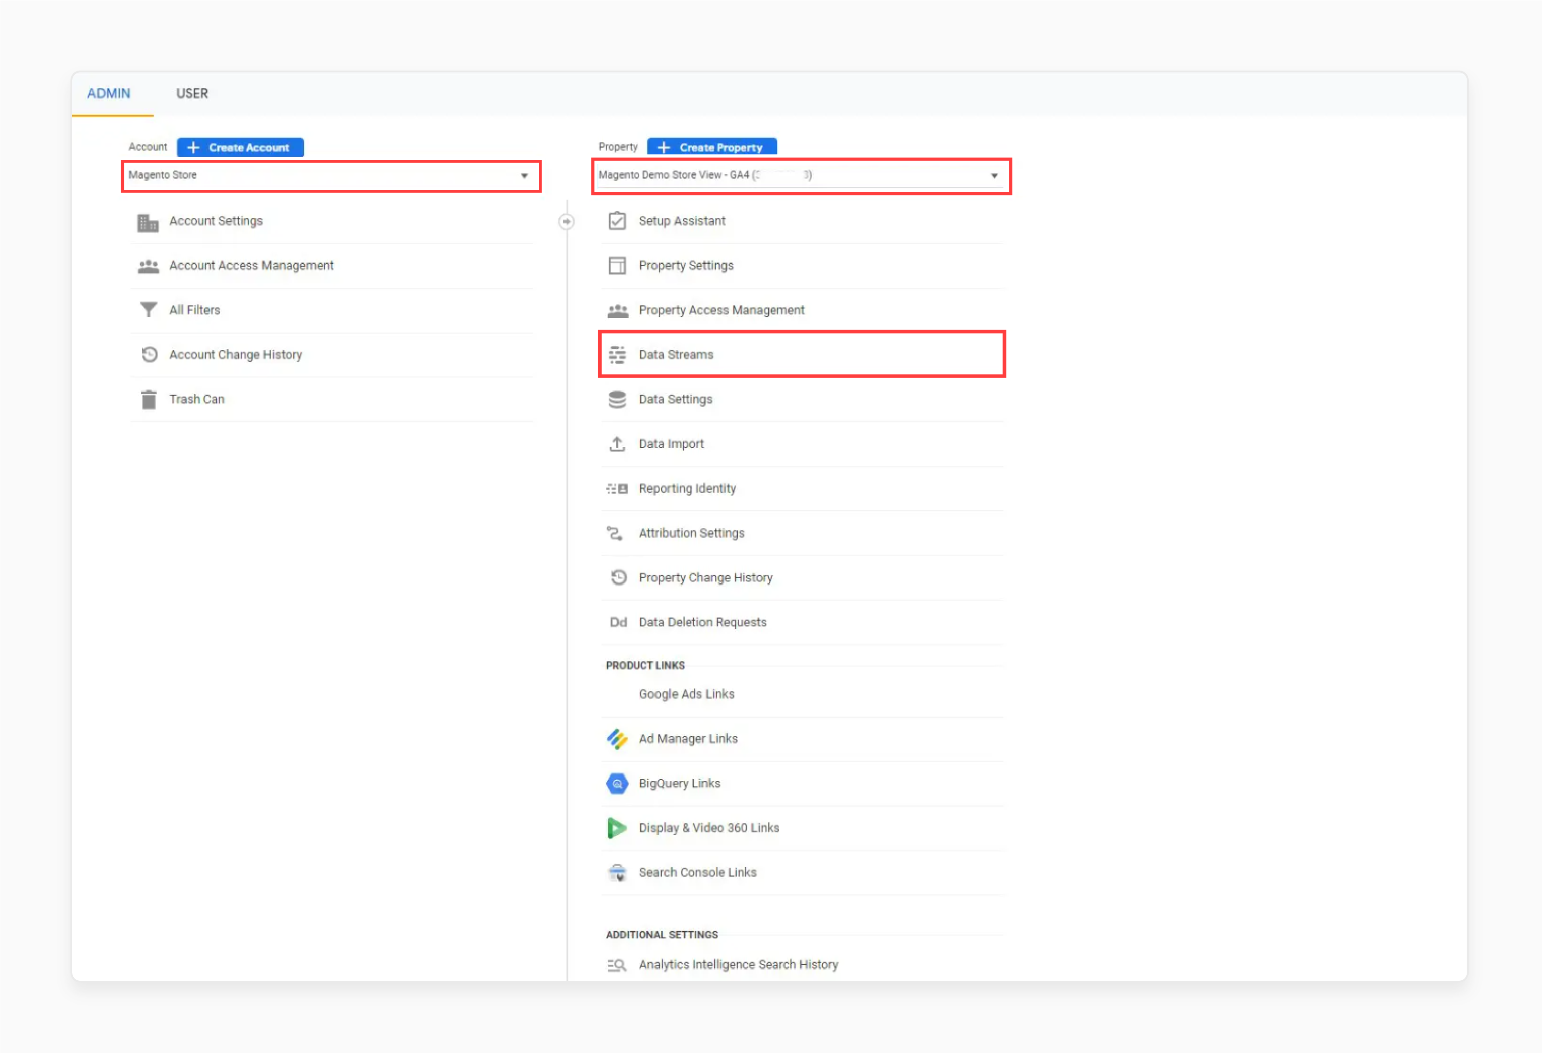Viewport: 1542px width, 1053px height.
Task: Open Account Settings
Action: (216, 220)
